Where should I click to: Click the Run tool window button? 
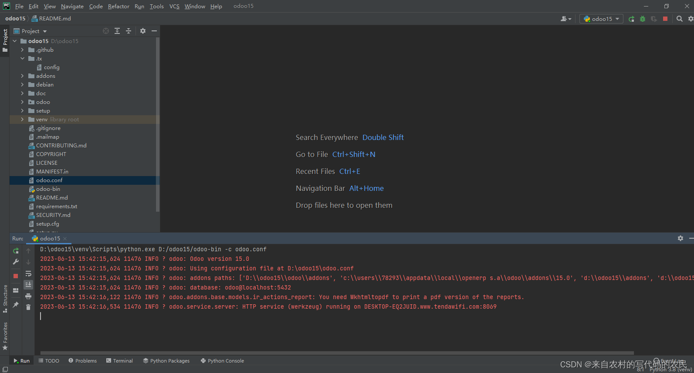tap(21, 361)
